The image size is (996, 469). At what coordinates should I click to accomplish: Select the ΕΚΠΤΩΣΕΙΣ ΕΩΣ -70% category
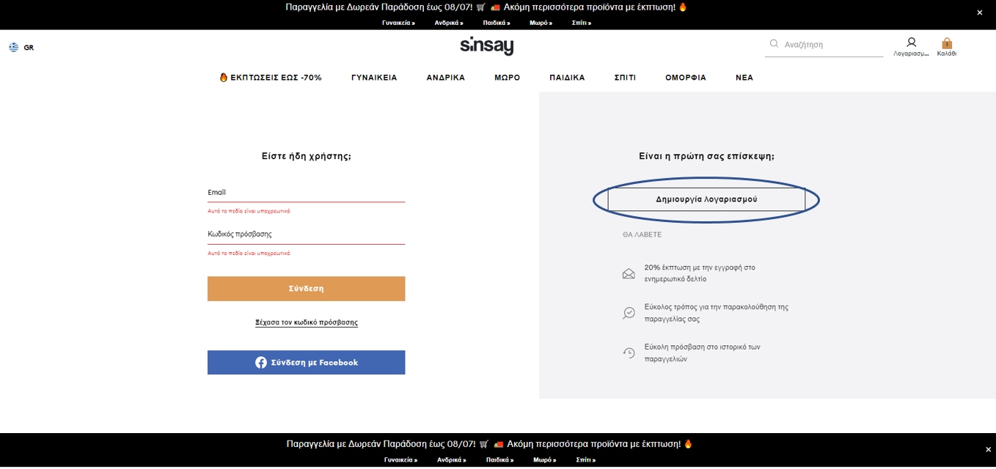coord(271,78)
